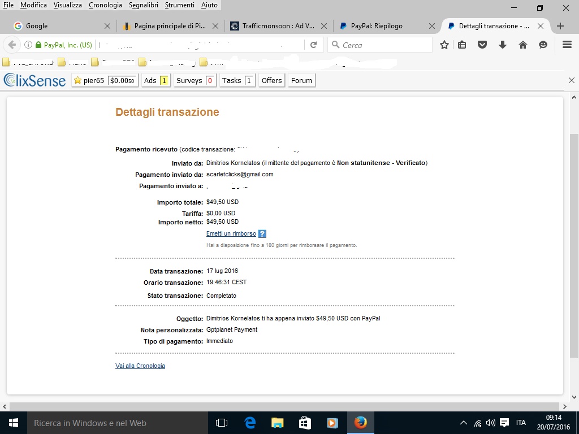Open Action Center notification icon

pyautogui.click(x=504, y=423)
